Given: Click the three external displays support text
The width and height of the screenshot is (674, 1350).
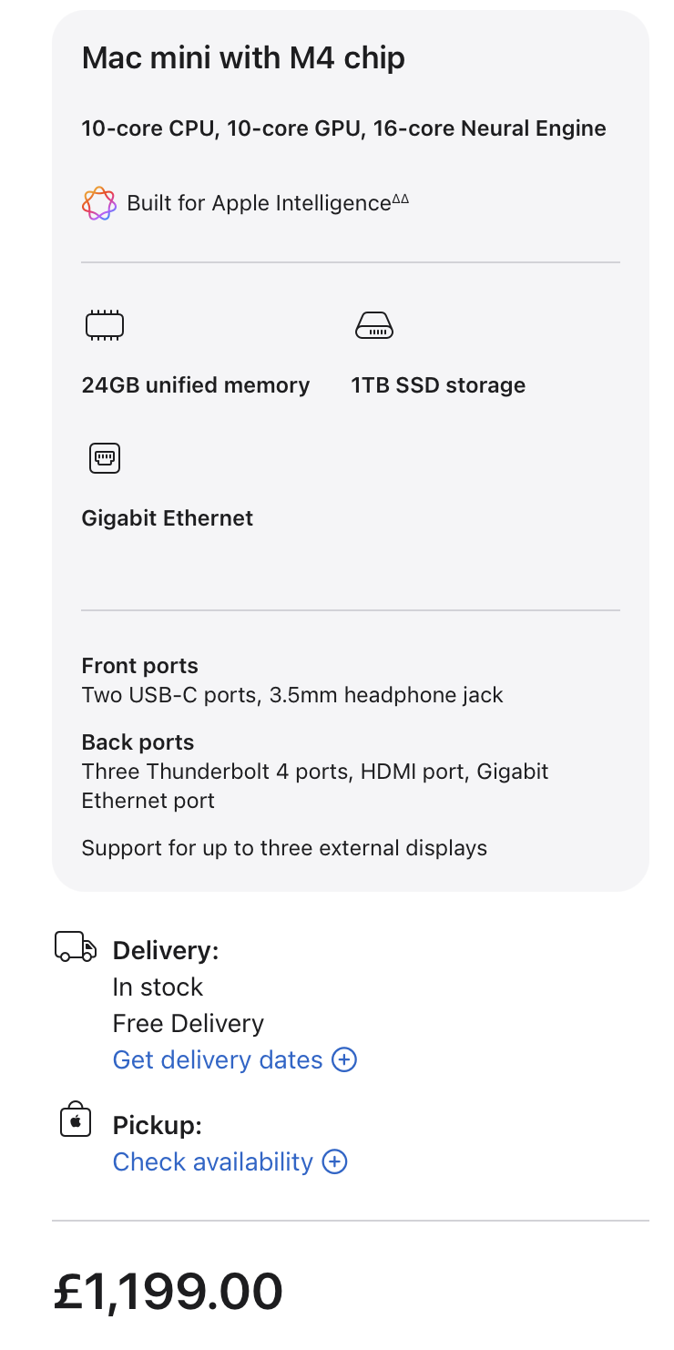Looking at the screenshot, I should pyautogui.click(x=284, y=848).
